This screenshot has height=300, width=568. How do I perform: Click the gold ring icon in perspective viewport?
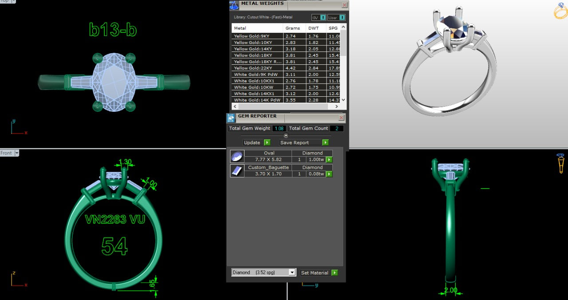(560, 11)
